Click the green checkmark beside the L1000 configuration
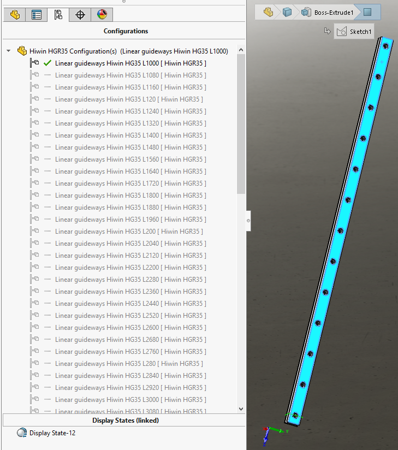Viewport: 398px width, 450px height. pyautogui.click(x=47, y=63)
